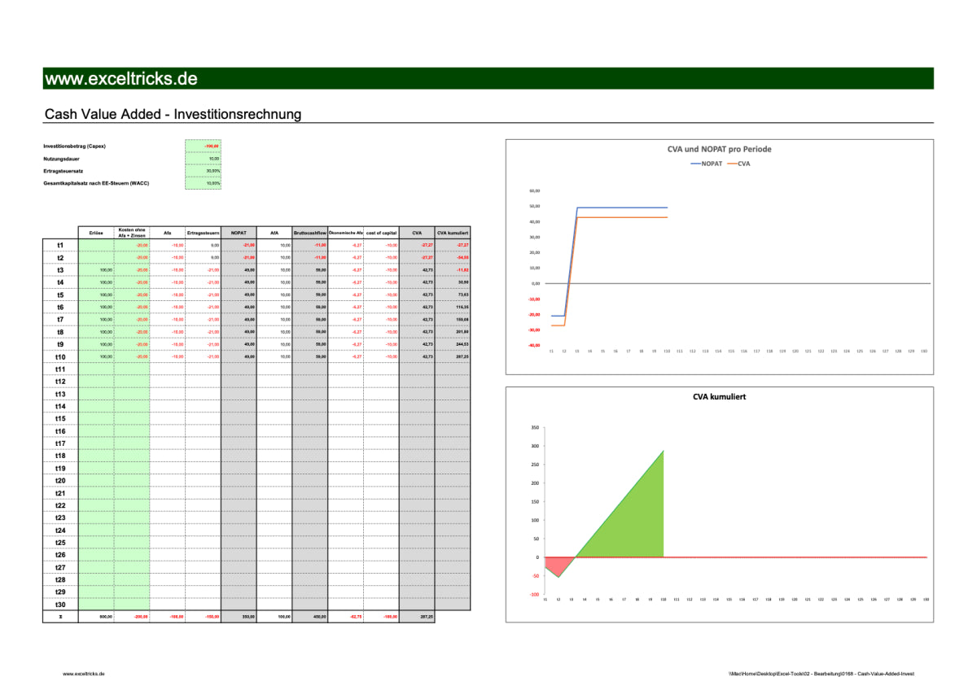Select row label t5
Screen dimensions: 977x690
[60, 295]
